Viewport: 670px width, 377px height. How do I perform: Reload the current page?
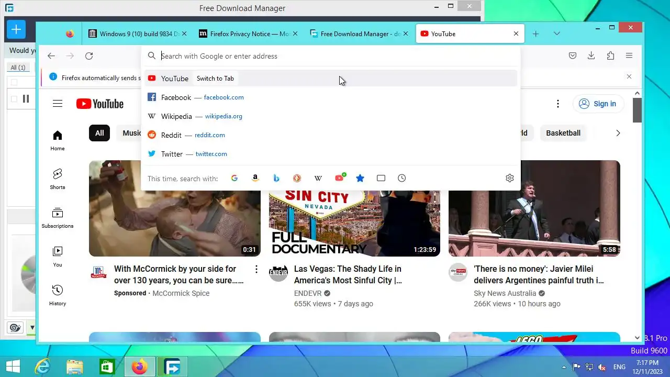[x=89, y=56]
